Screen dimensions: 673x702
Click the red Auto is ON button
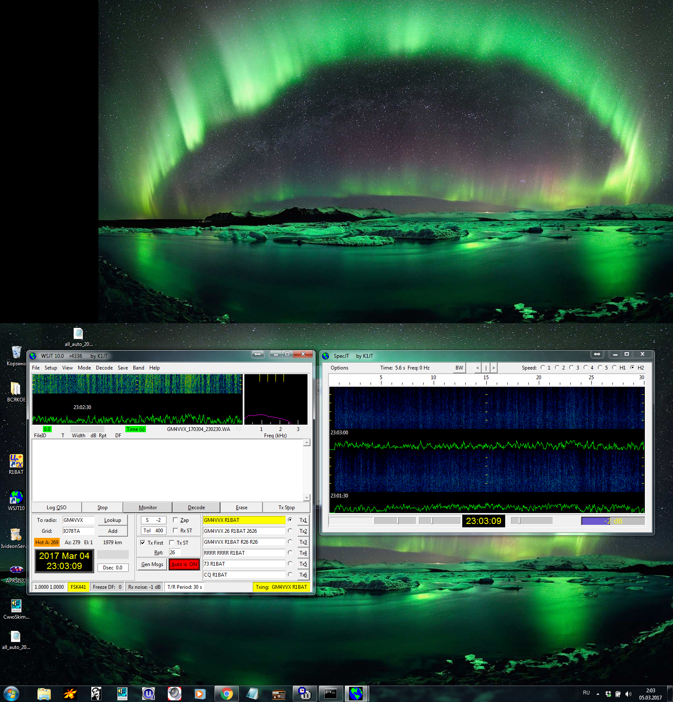click(x=184, y=564)
